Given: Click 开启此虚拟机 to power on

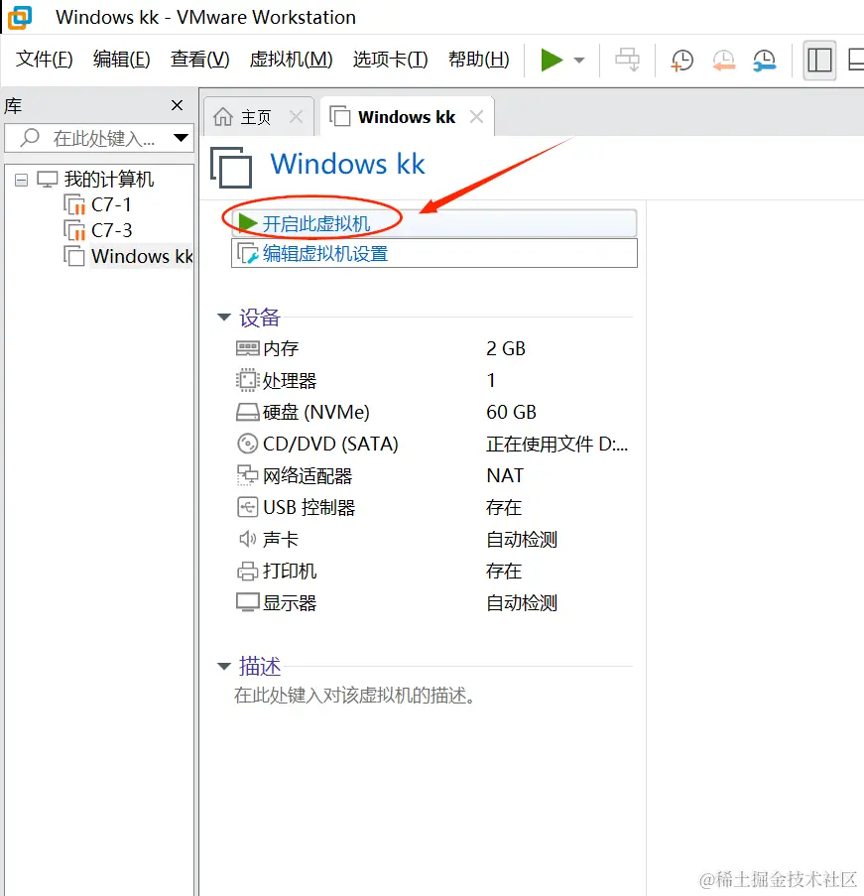Looking at the screenshot, I should [433, 223].
